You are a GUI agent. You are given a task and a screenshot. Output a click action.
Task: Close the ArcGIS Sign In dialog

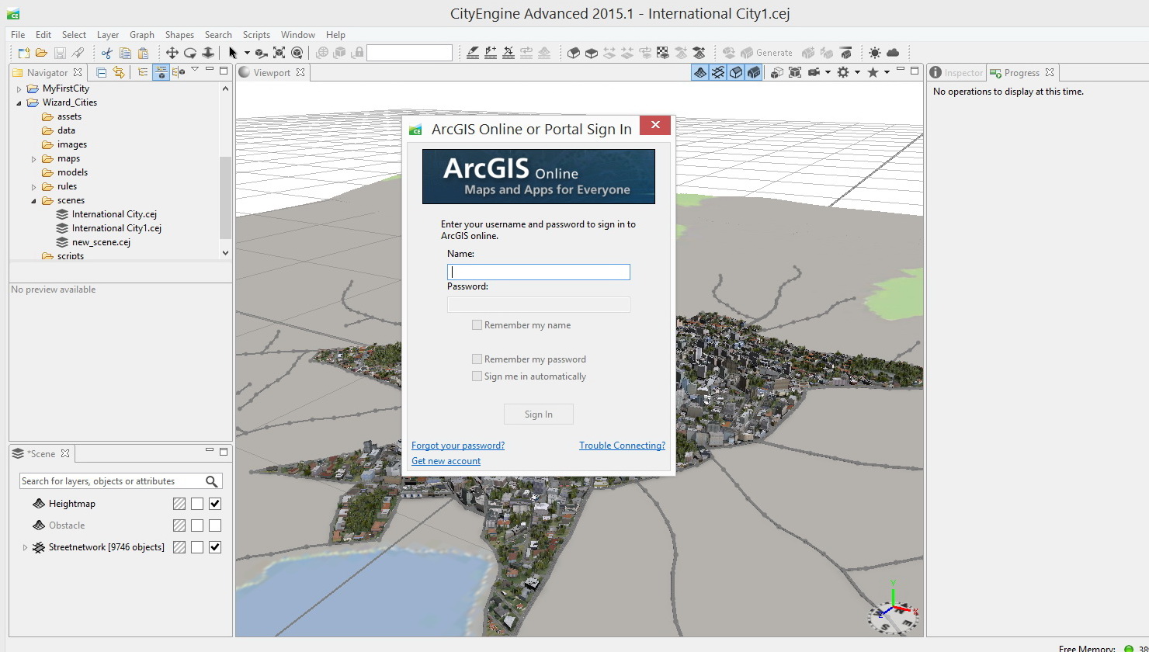point(655,125)
